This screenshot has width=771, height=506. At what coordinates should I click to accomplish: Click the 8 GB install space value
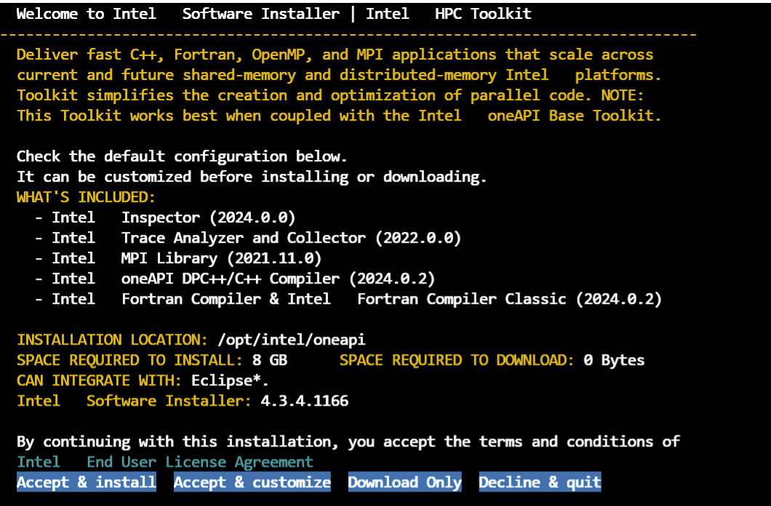pyautogui.click(x=269, y=360)
